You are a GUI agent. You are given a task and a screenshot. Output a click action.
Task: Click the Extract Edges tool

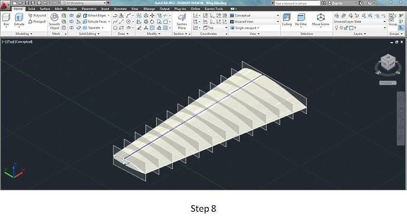click(95, 16)
